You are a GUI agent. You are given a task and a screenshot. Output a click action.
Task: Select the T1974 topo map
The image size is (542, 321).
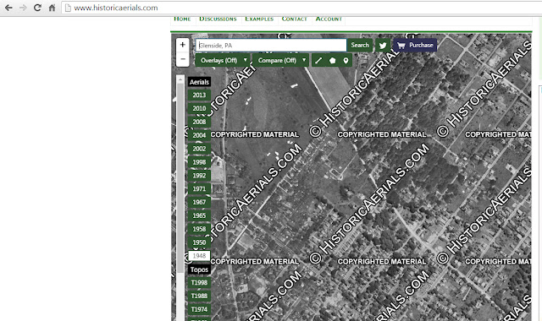pos(199,310)
